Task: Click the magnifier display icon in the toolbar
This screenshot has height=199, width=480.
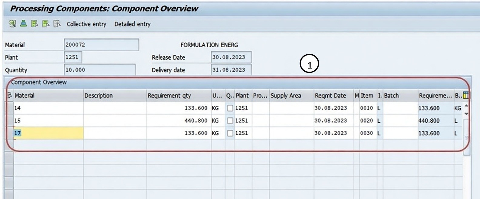Action: tap(12, 24)
